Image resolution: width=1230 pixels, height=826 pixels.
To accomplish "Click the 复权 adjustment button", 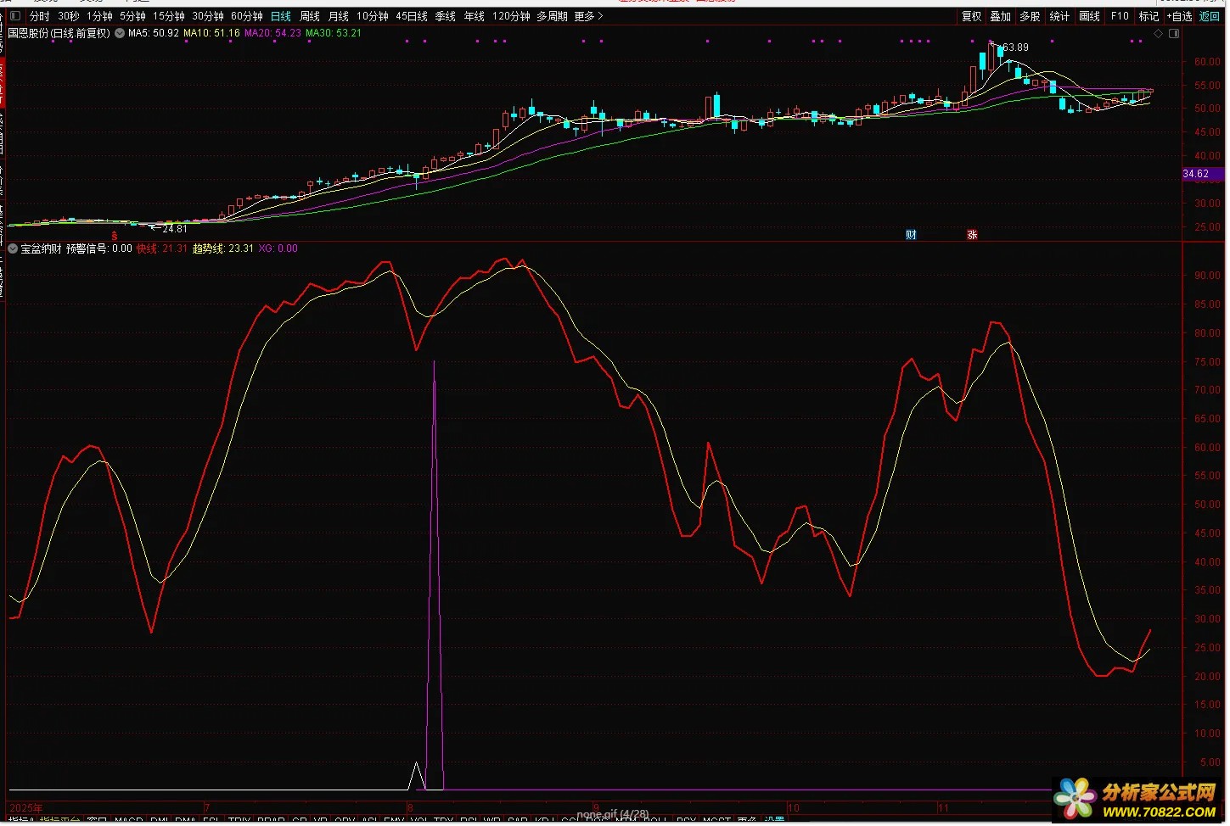I will point(972,16).
